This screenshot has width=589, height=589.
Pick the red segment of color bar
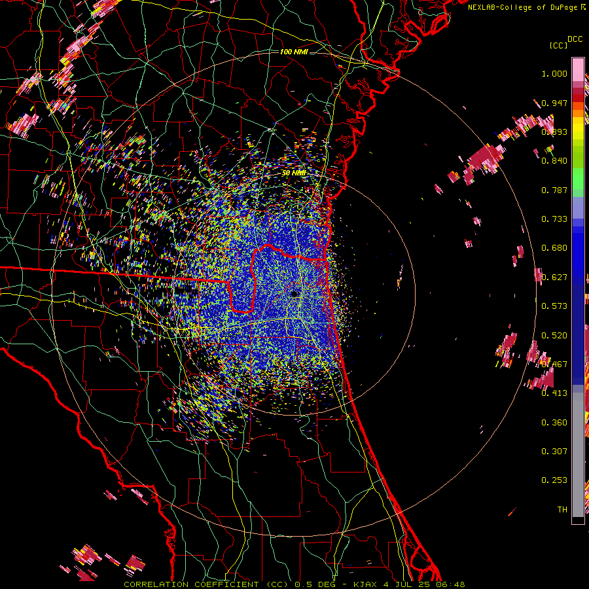[x=578, y=98]
